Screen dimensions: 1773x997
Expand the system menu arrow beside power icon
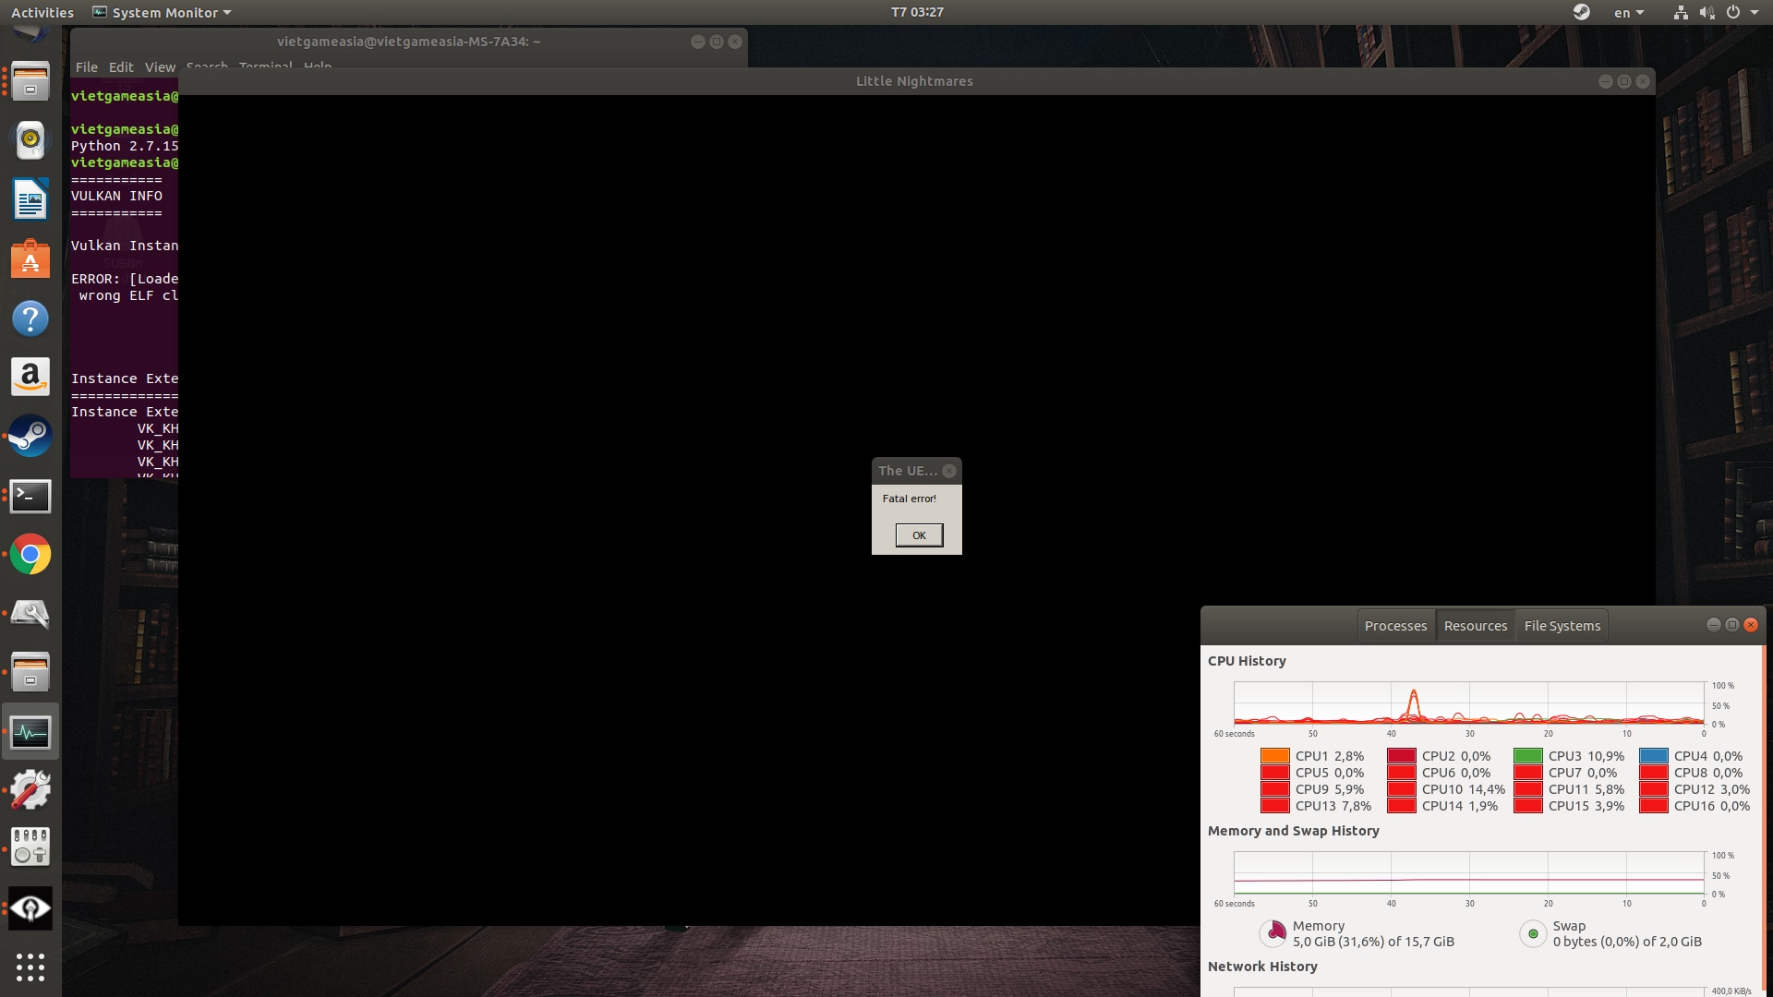(x=1755, y=12)
